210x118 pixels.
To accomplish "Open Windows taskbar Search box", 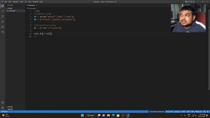I will (x=91, y=115).
